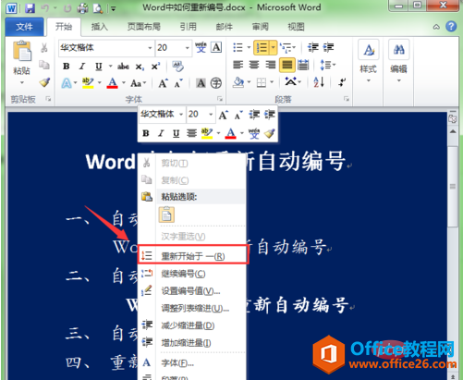Viewport: 463px width, 380px height.
Task: Click the Word Help question mark icon
Action: click(x=451, y=27)
